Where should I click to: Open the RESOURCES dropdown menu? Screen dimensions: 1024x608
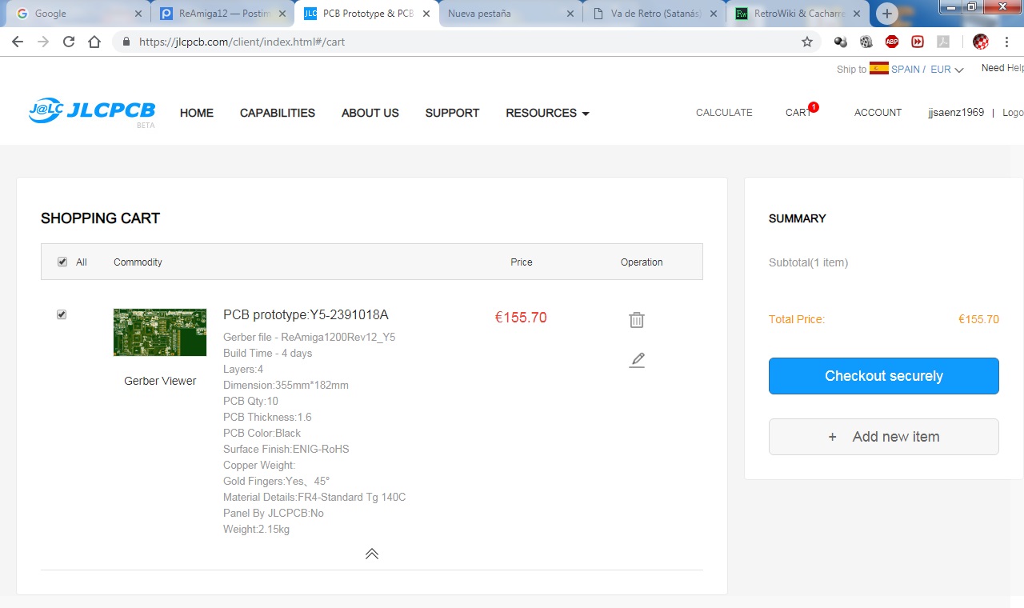[x=547, y=113]
